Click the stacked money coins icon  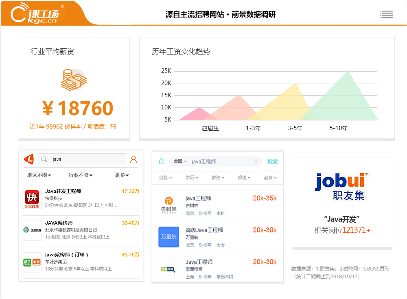click(74, 80)
